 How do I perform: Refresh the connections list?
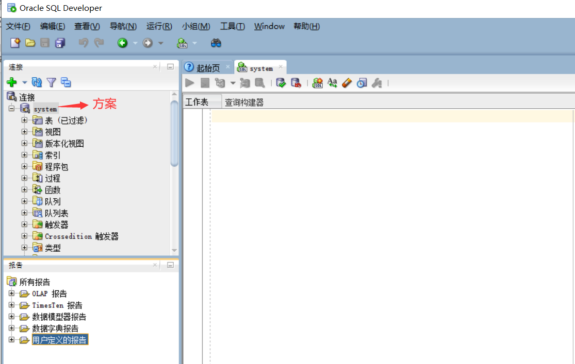[36, 82]
